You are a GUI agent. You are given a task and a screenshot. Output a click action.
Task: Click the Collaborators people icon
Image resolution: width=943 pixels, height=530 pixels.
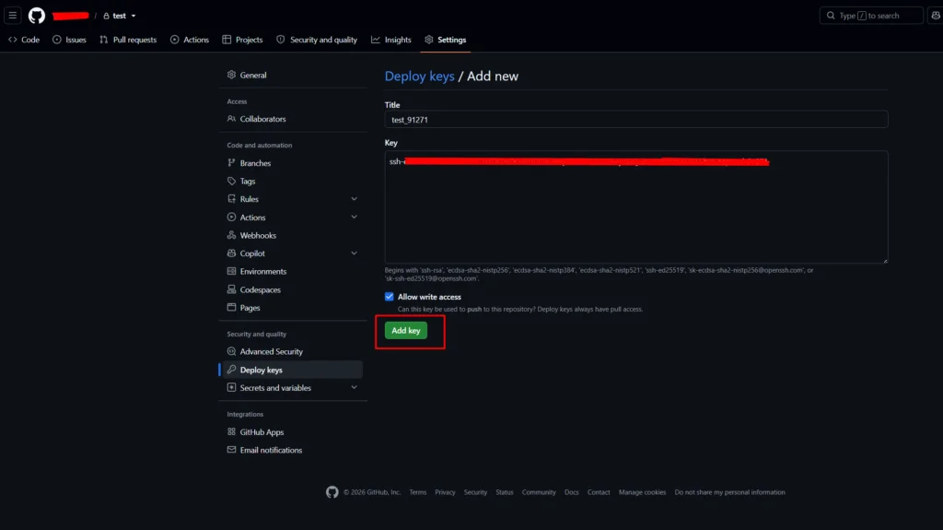231,119
